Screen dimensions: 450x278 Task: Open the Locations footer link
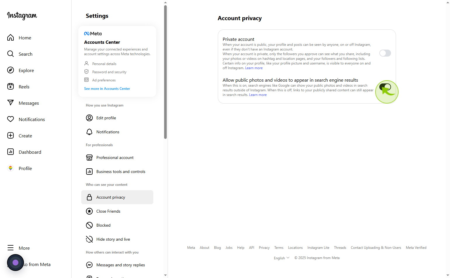(295, 248)
